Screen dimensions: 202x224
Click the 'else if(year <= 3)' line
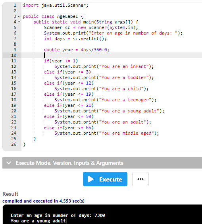(67, 72)
